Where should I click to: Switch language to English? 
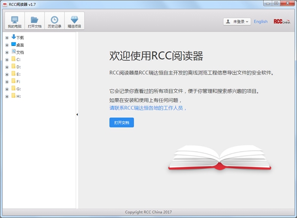point(260,22)
